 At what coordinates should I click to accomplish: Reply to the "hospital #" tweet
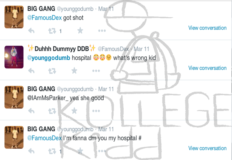pos(31,151)
